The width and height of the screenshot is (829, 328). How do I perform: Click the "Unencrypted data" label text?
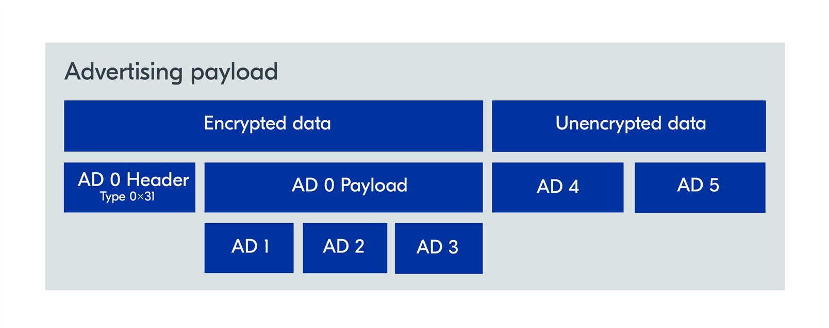(x=631, y=123)
